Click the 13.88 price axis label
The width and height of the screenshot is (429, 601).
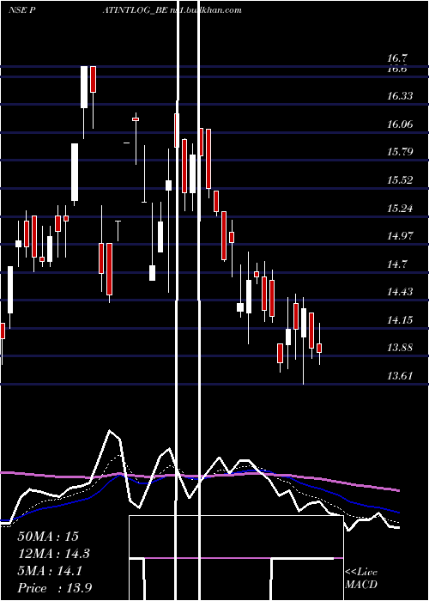point(400,348)
